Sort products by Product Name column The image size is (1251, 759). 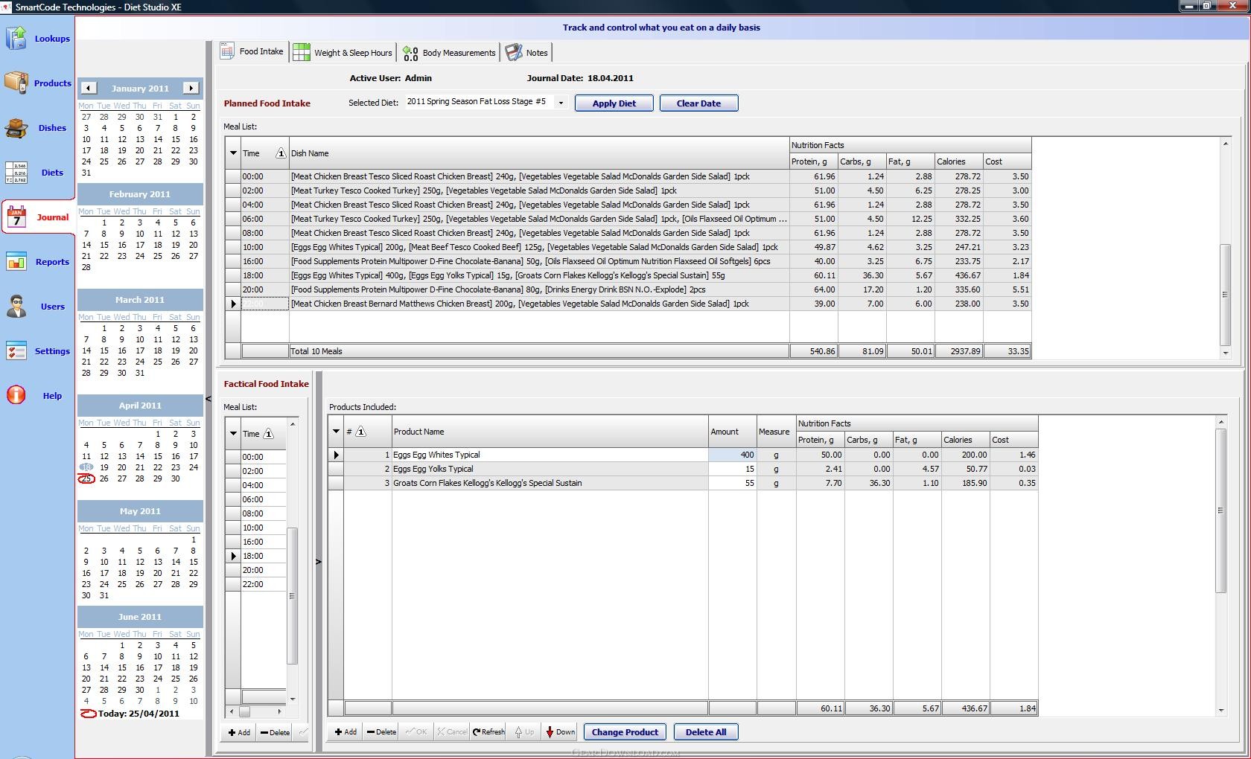pos(550,432)
